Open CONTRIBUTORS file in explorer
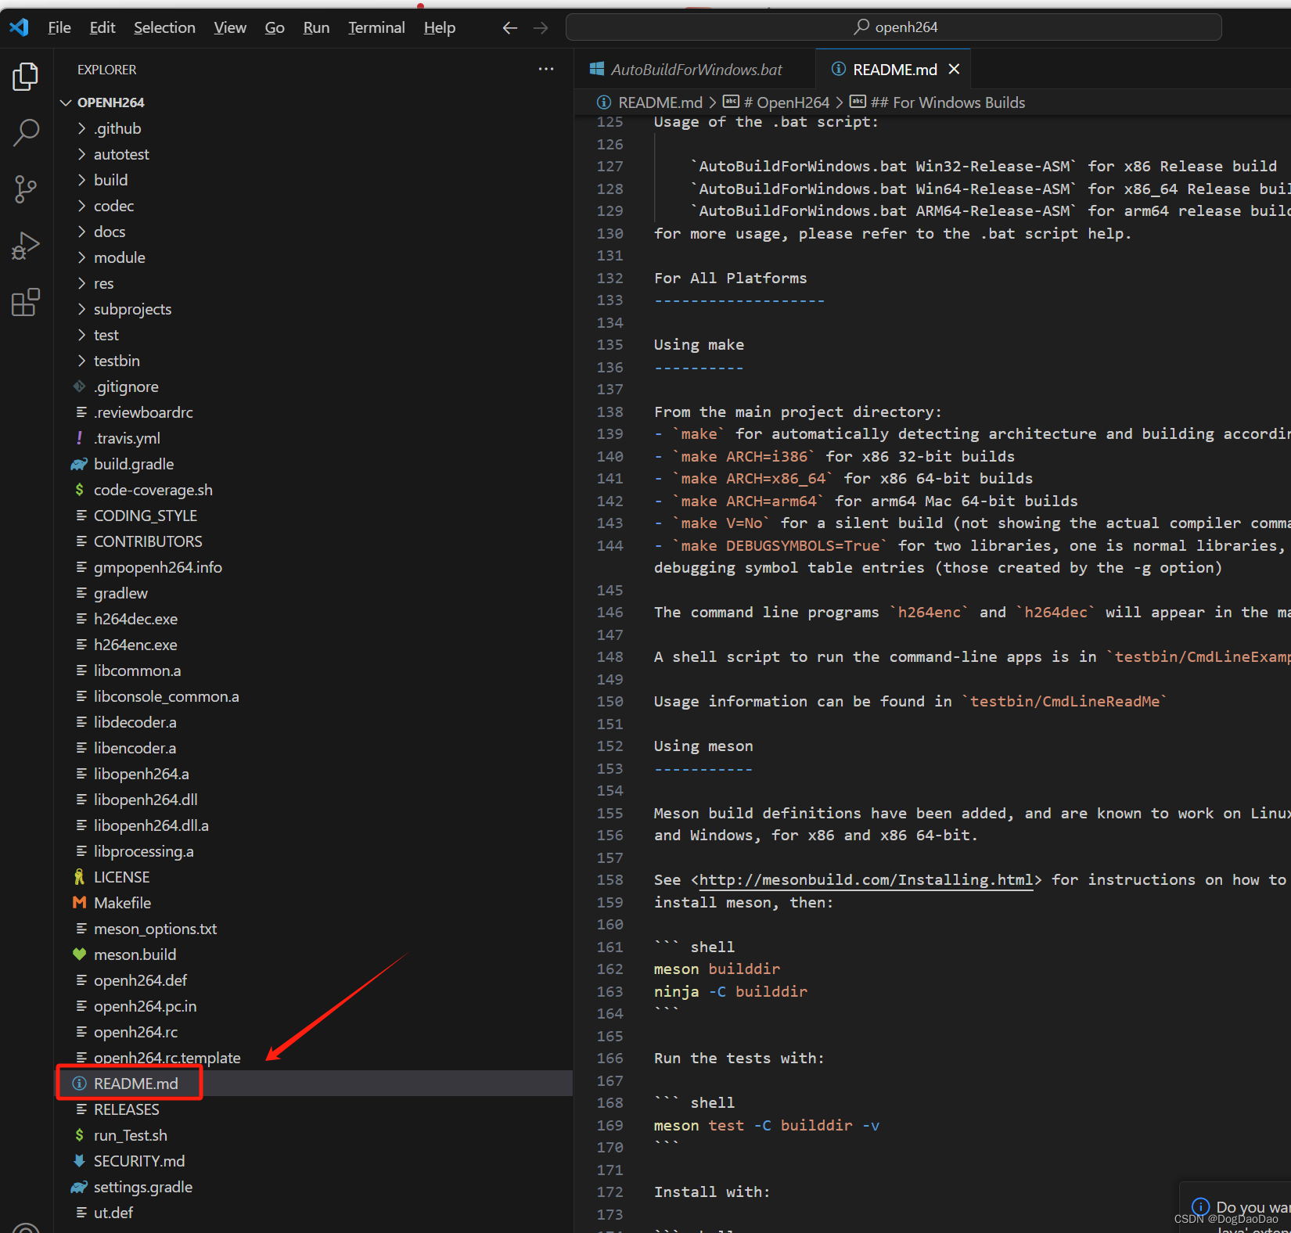Image resolution: width=1291 pixels, height=1233 pixels. pyautogui.click(x=148, y=541)
